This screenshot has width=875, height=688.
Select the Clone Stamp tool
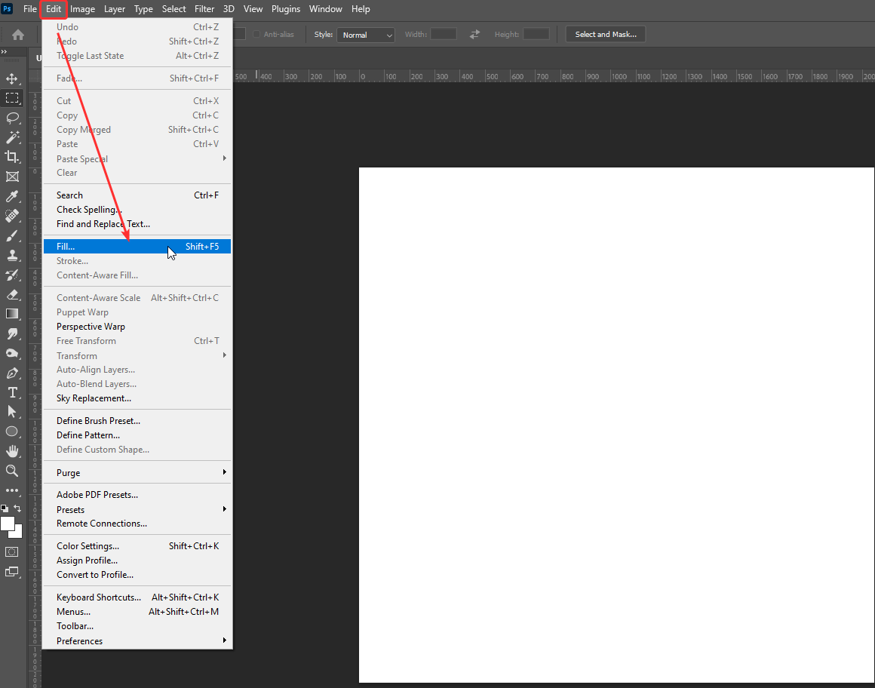click(x=12, y=255)
